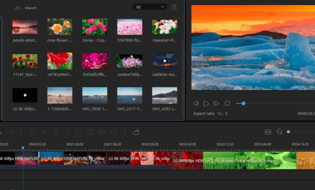
Task: Select the 5c65af52ffb... thumbnail
Action: coord(94,61)
